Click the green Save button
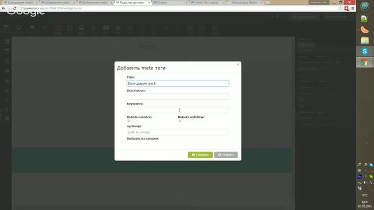The image size is (374, 210). tap(200, 155)
